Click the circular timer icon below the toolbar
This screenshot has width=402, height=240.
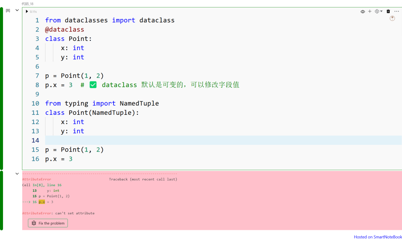(x=392, y=18)
